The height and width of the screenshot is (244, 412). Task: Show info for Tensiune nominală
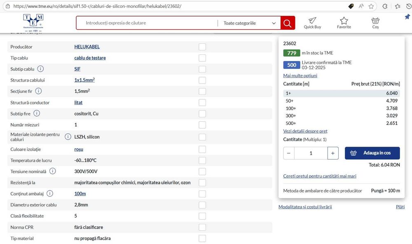coord(53,171)
